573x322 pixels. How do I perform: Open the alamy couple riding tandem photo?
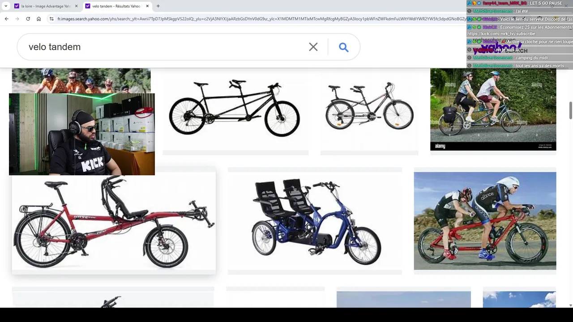tap(493, 109)
